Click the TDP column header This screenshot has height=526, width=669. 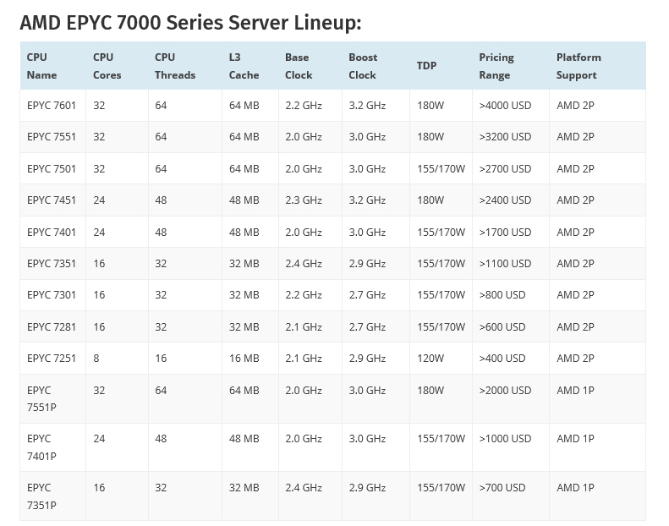(427, 66)
